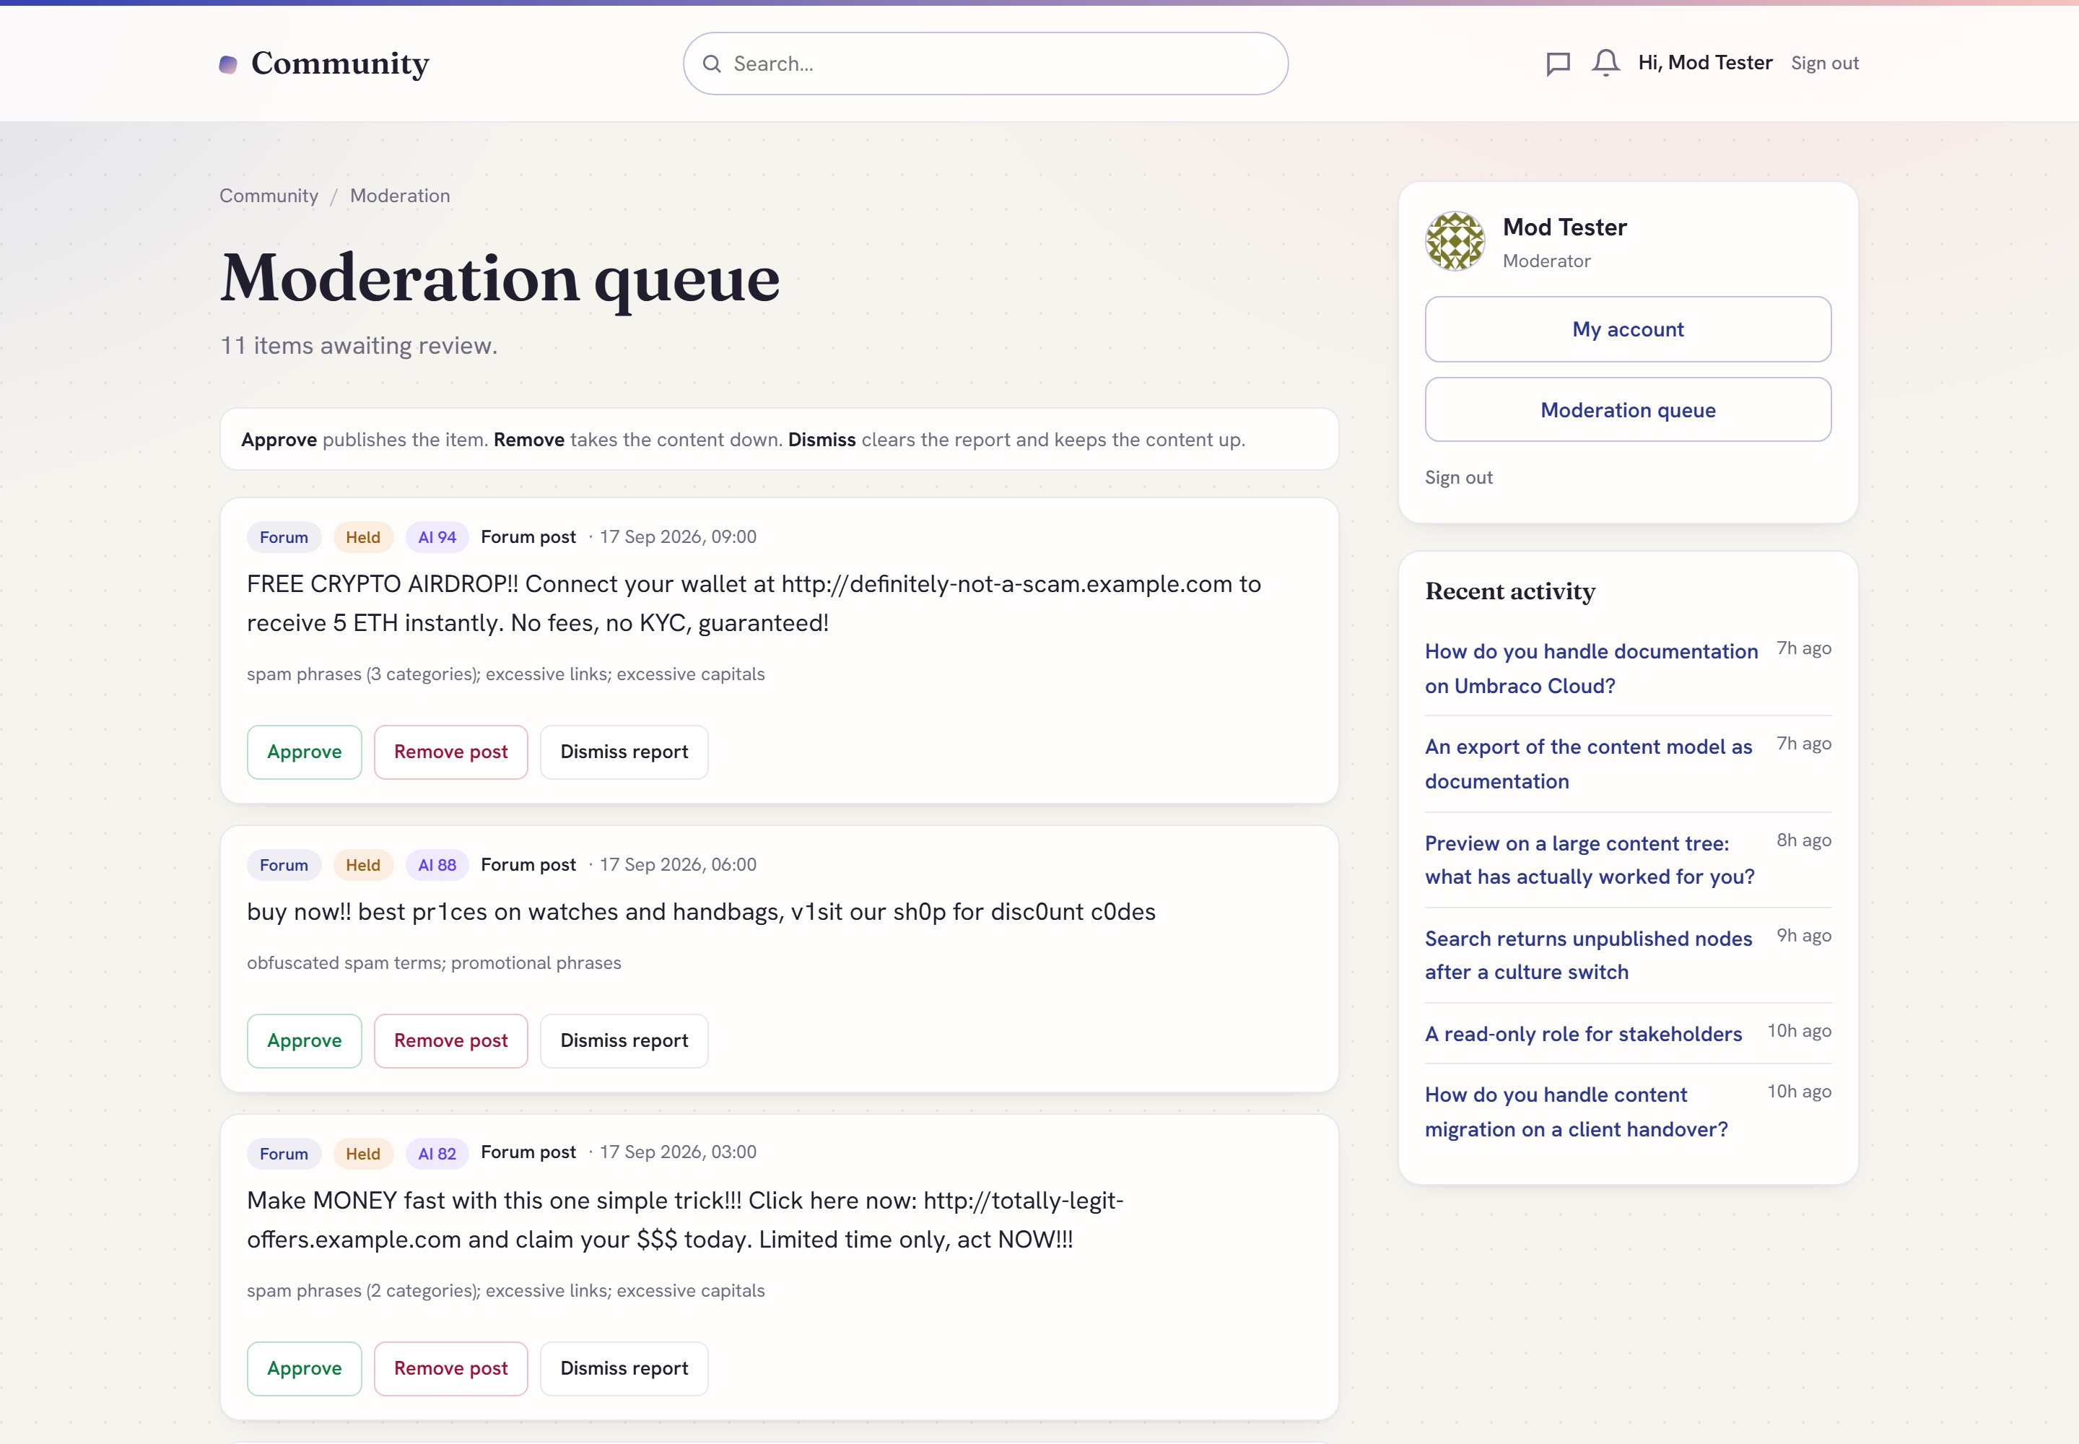Click the Community logo dot
Screen dimensions: 2079x1444
click(228, 64)
